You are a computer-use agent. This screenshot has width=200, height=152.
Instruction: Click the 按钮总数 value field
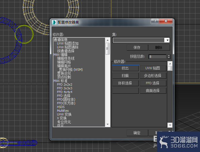[157, 57]
